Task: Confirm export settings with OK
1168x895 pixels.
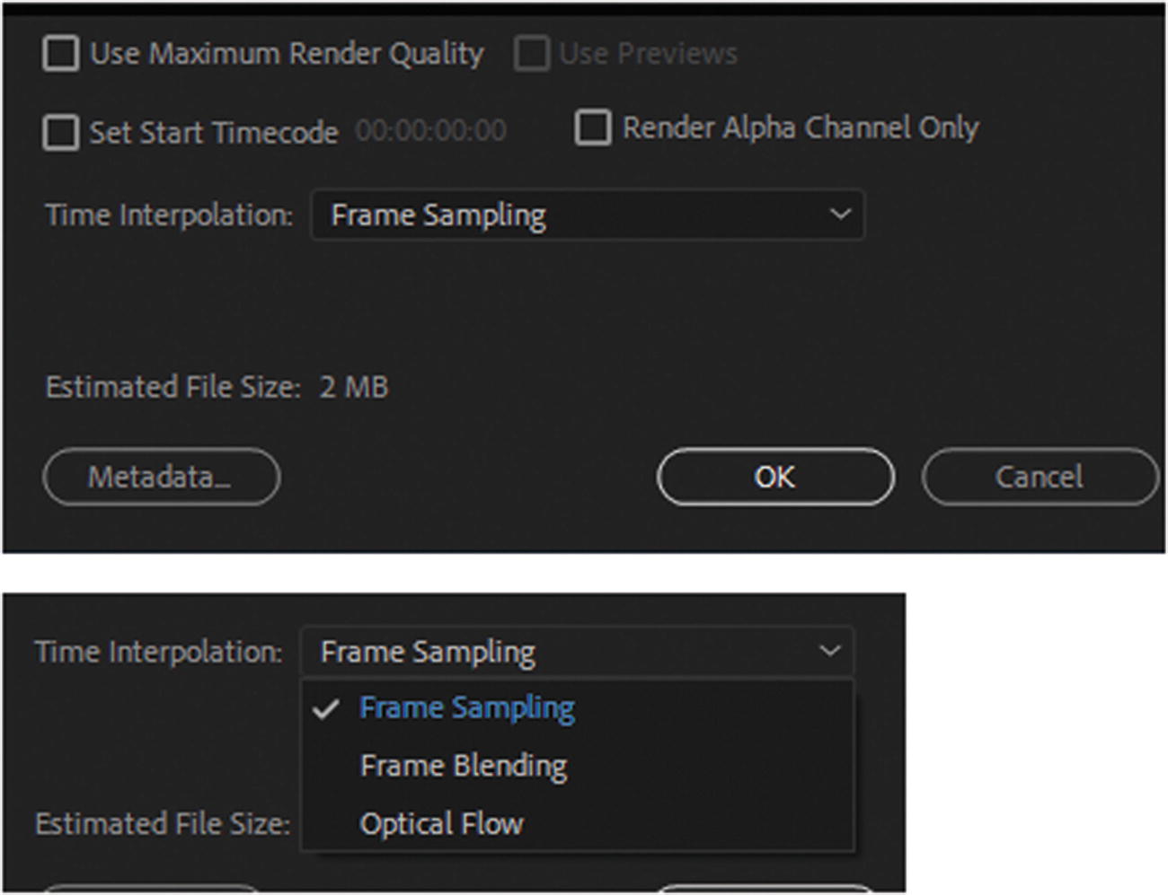Action: click(x=774, y=477)
